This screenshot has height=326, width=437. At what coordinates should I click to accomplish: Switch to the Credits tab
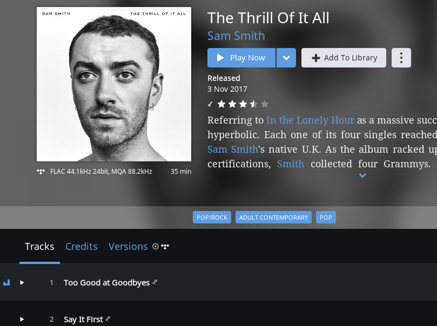[82, 246]
